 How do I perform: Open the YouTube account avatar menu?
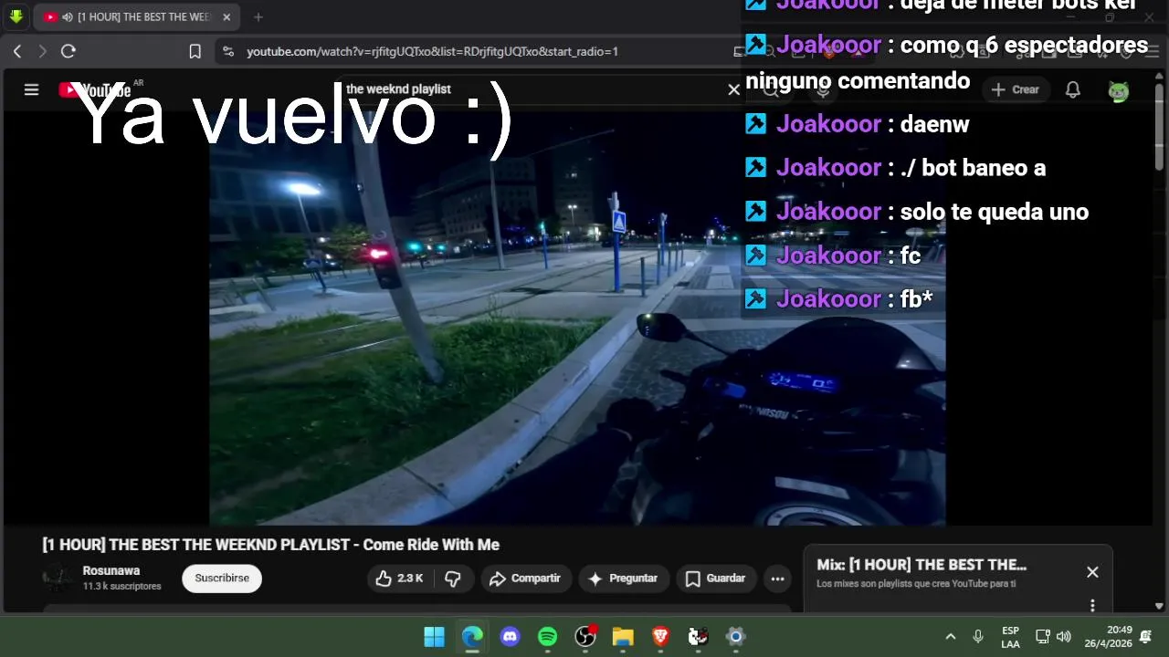pyautogui.click(x=1118, y=89)
